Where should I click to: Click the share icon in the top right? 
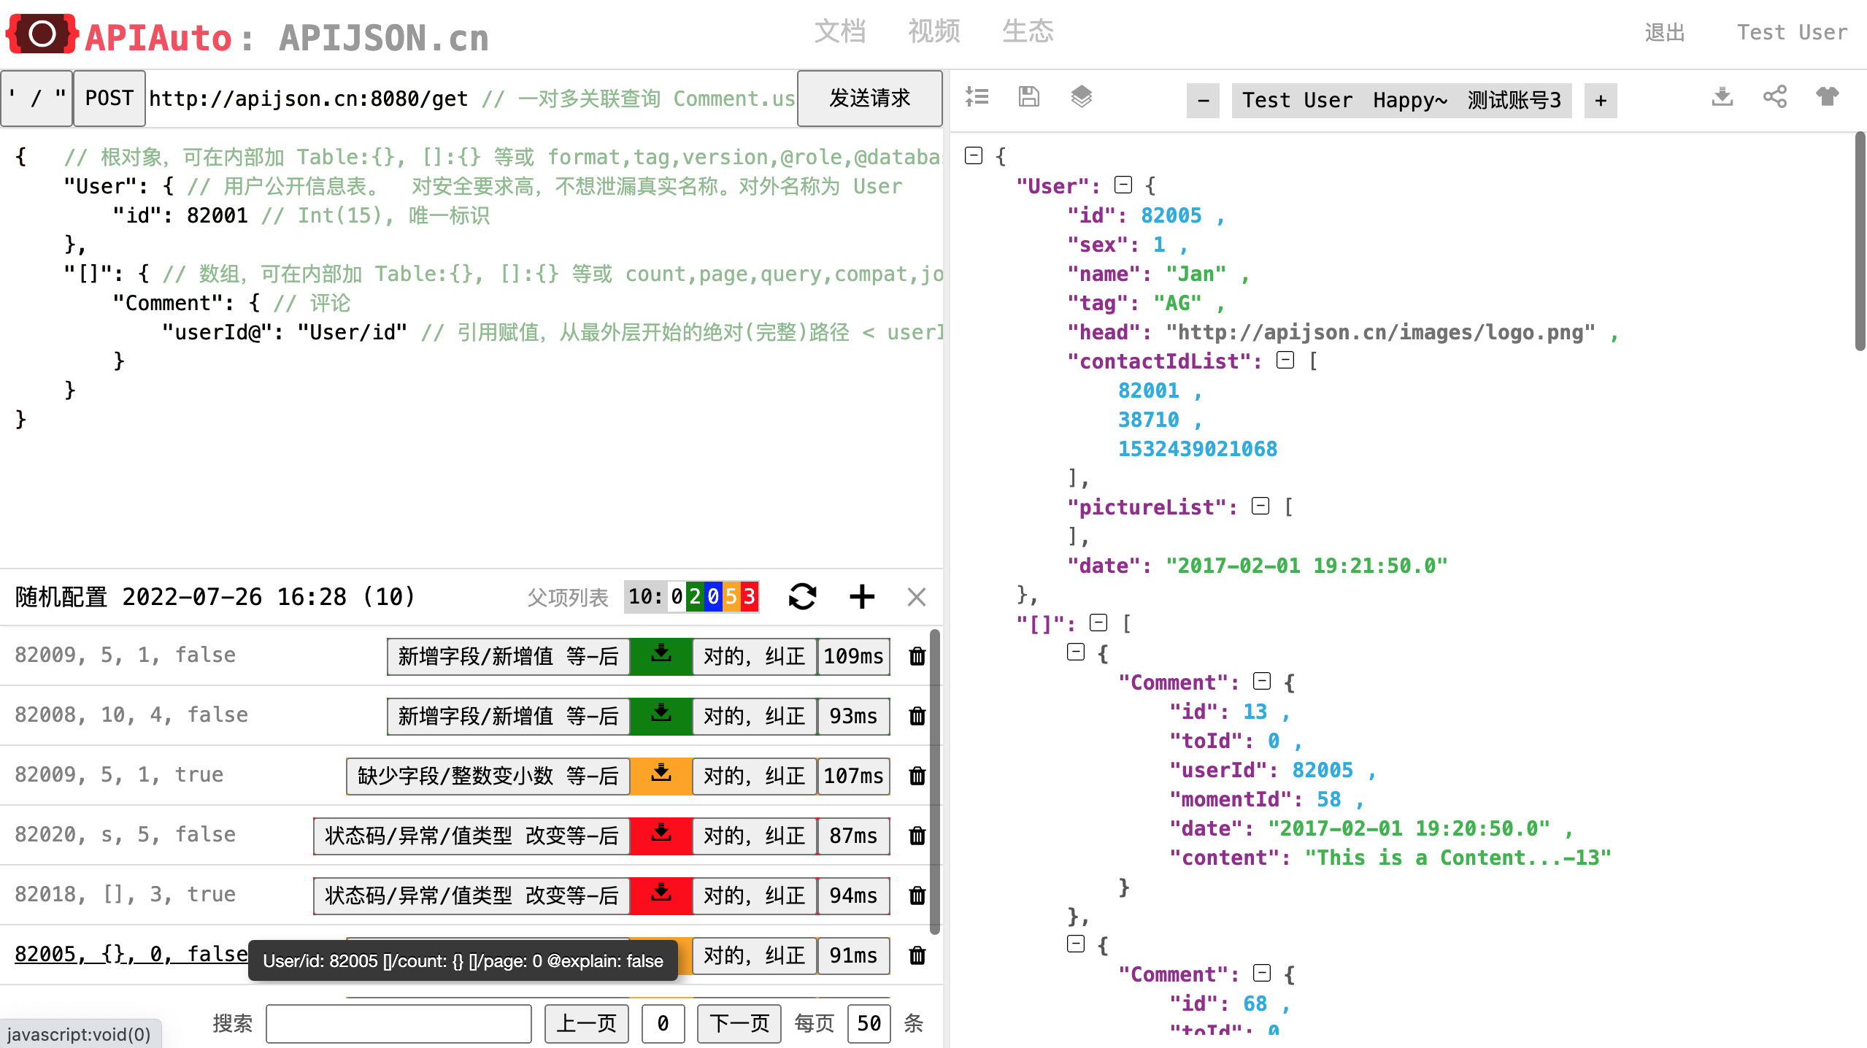click(x=1774, y=96)
